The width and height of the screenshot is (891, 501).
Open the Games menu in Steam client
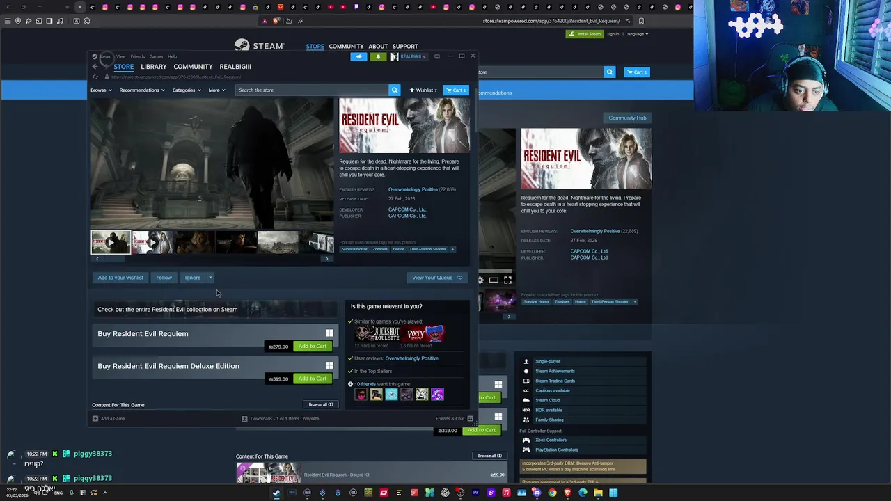pyautogui.click(x=156, y=56)
